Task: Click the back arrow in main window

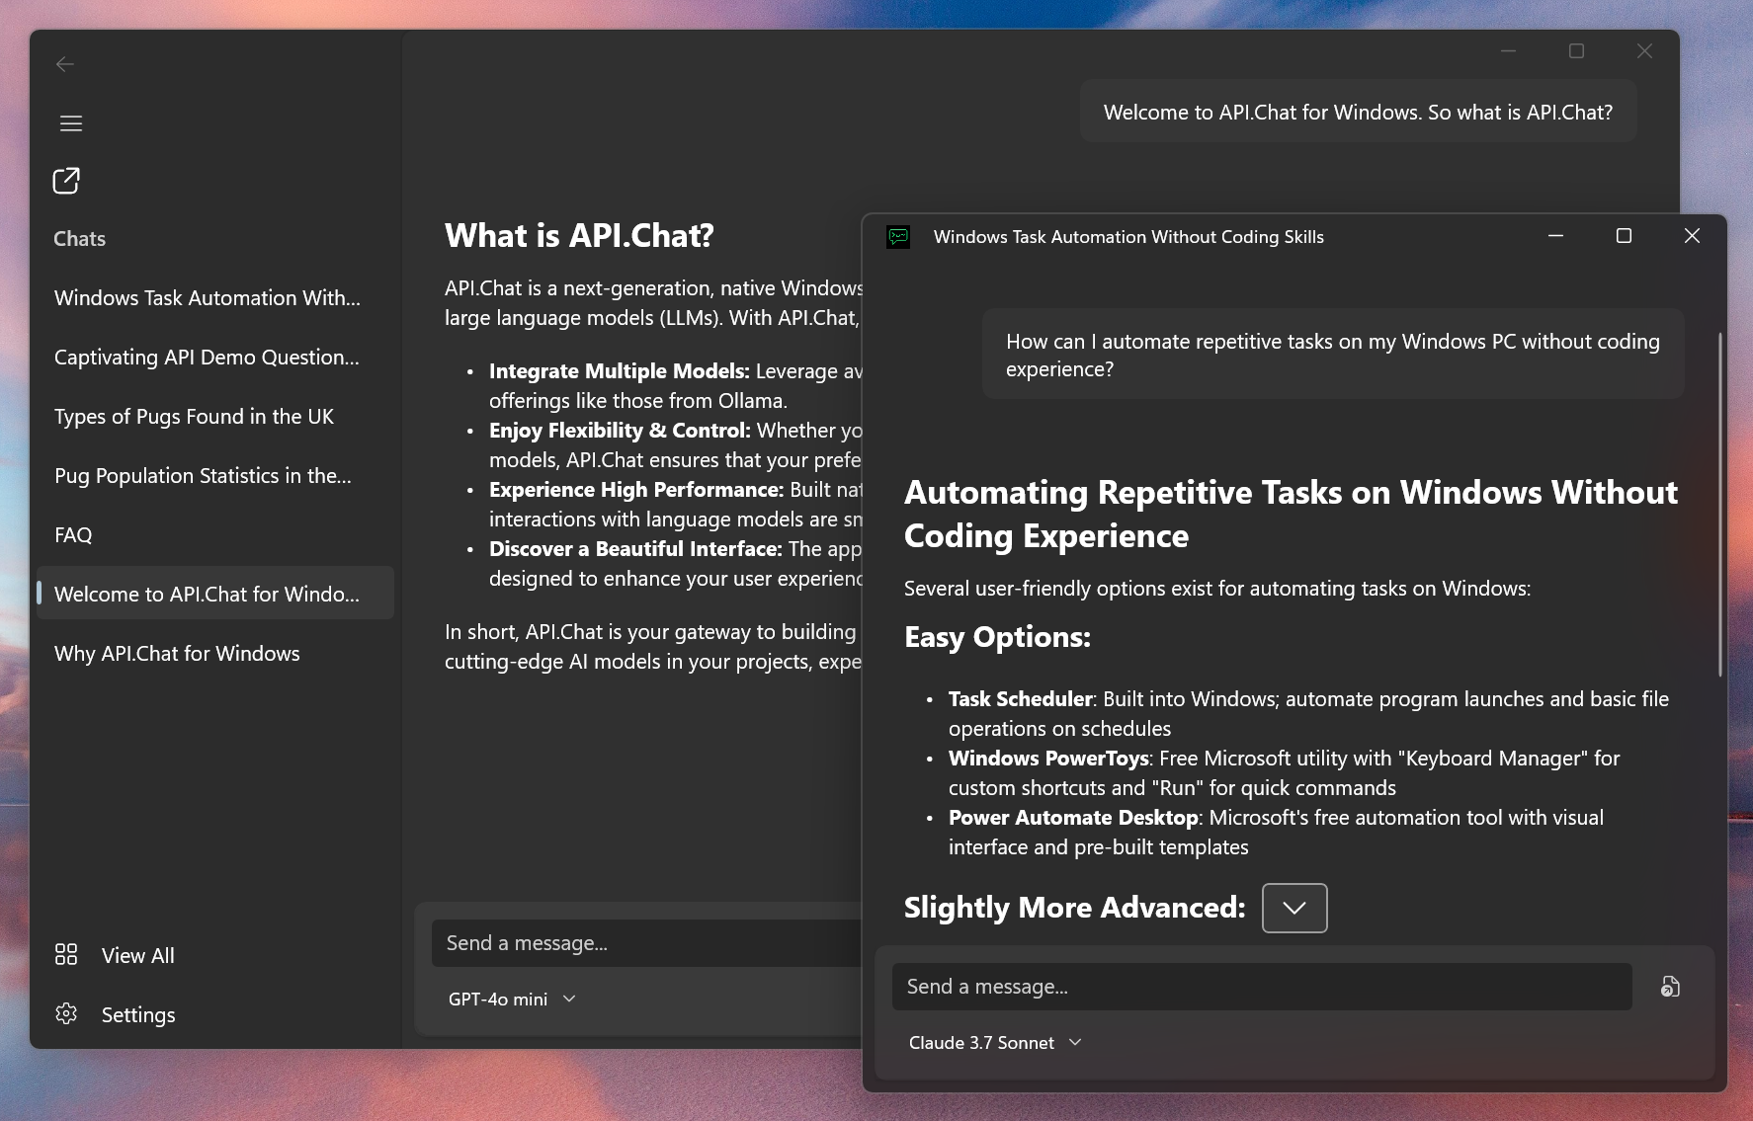Action: tap(65, 64)
